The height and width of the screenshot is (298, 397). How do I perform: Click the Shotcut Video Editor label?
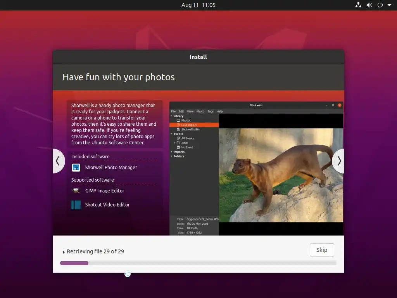pos(107,205)
